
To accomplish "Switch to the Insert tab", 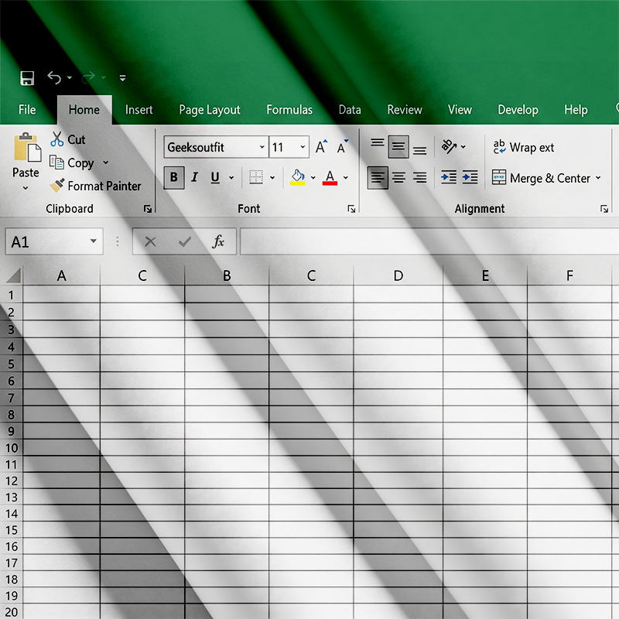I will (x=139, y=110).
